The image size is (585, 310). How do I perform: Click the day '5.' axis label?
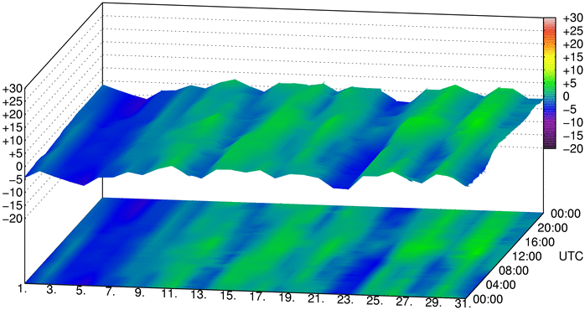[x=80, y=291]
